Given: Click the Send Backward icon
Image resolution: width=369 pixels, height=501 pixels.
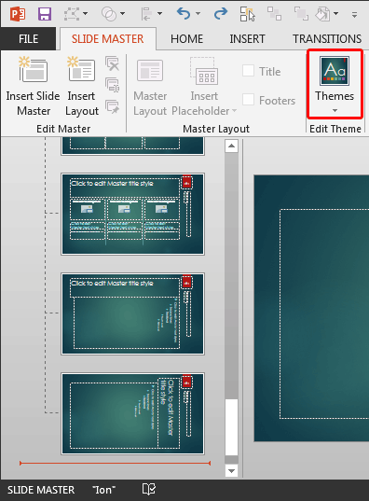Looking at the screenshot, I should tap(301, 14).
